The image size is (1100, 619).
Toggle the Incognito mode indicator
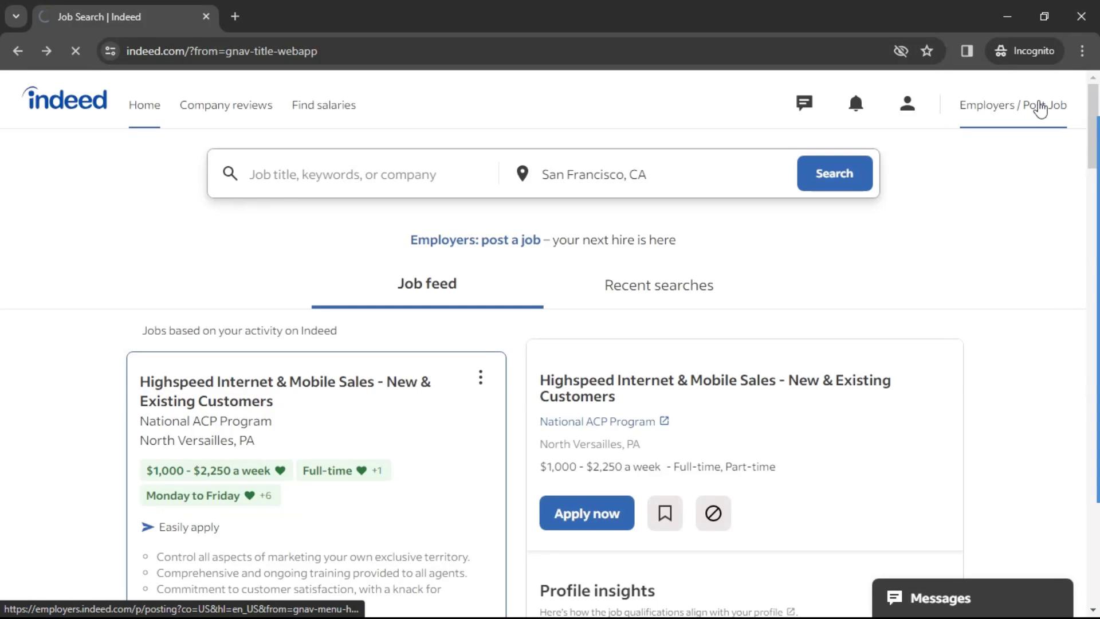coord(1024,50)
